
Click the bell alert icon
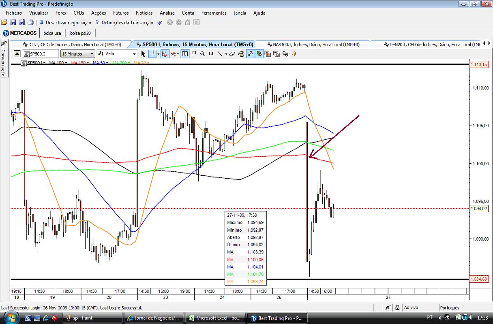click(x=294, y=53)
